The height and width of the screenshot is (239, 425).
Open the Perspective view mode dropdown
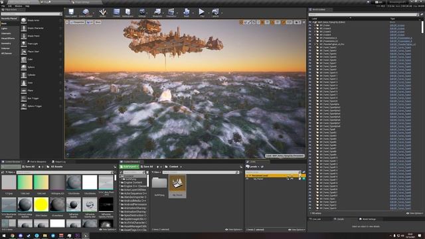[x=77, y=22]
